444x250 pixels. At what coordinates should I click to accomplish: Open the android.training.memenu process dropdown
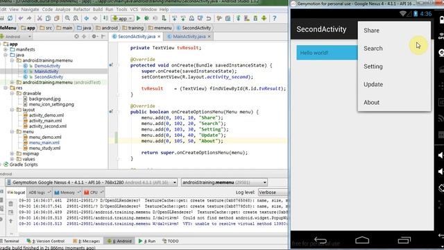tap(224, 182)
